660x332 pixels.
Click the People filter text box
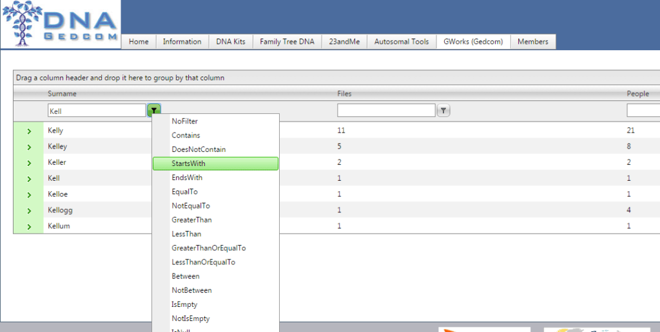point(643,111)
